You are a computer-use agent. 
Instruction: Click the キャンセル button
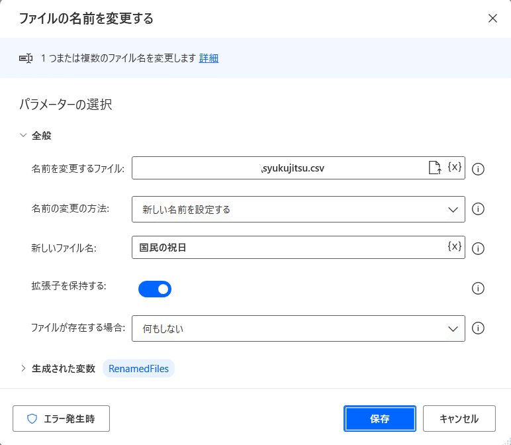click(459, 419)
